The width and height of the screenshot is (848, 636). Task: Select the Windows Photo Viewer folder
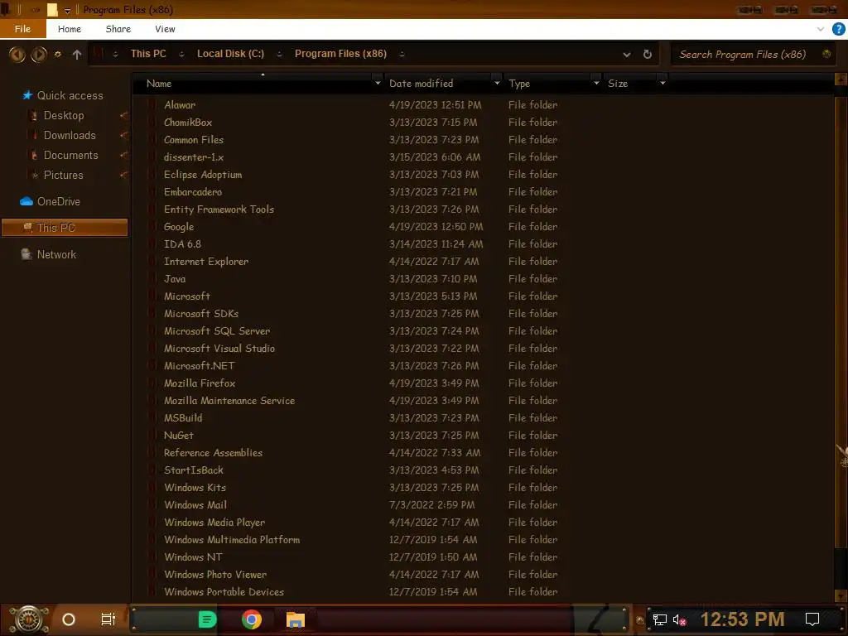click(215, 575)
